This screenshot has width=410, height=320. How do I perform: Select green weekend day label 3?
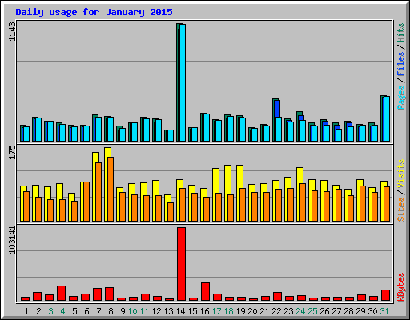pos(50,311)
